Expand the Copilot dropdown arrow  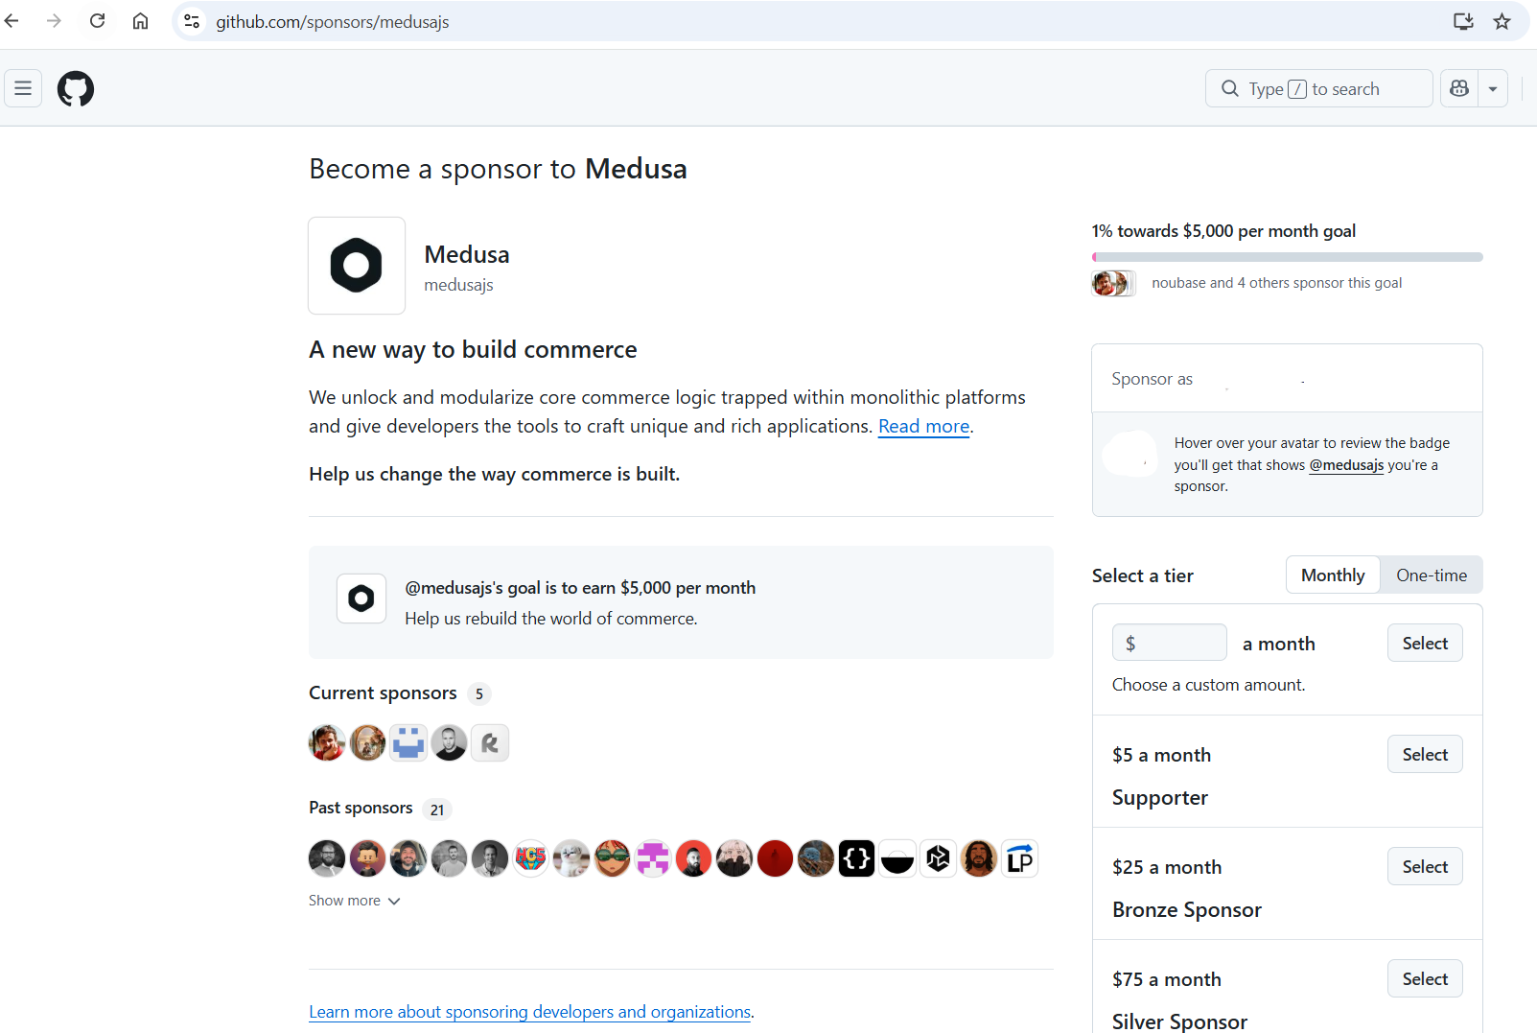(1493, 89)
